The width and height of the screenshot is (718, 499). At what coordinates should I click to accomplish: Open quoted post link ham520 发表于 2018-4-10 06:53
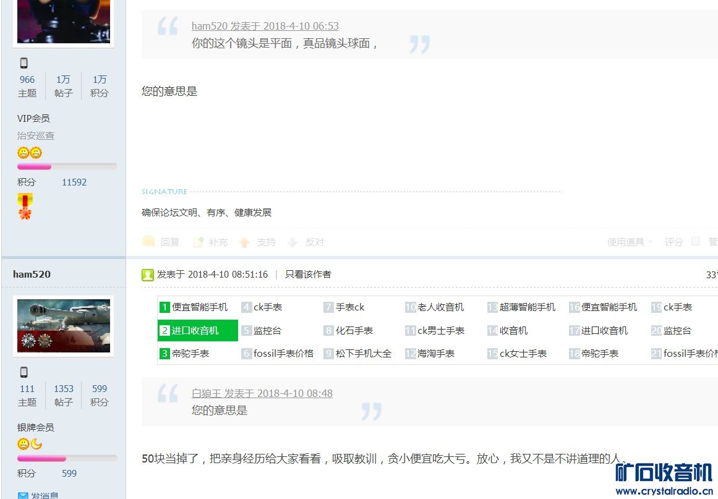tap(265, 26)
